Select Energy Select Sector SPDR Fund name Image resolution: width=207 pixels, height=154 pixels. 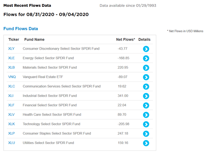(48, 58)
